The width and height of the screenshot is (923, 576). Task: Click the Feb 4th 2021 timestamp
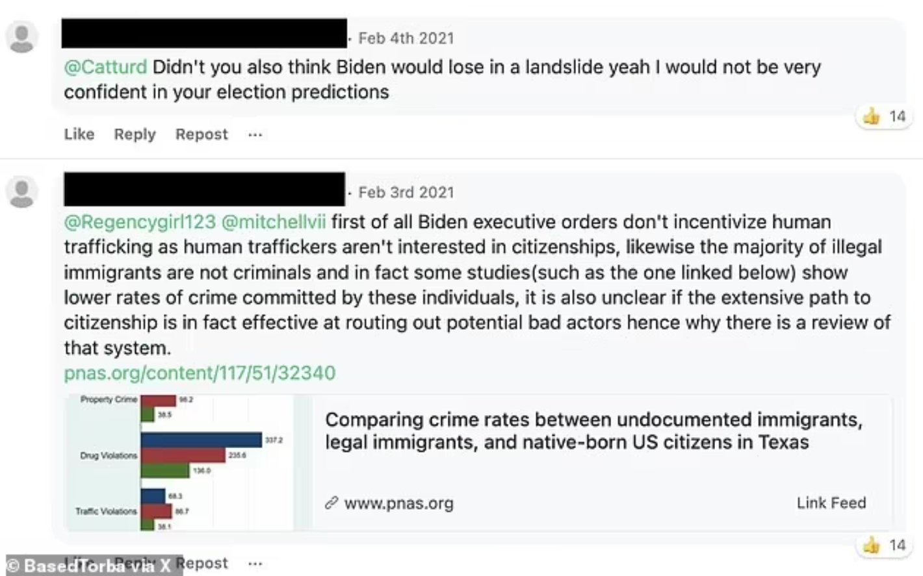coord(406,38)
